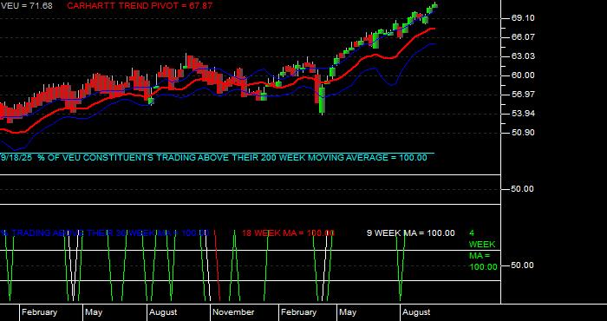Click the 66.07 price axis label
The image size is (607, 321).
[x=523, y=37]
